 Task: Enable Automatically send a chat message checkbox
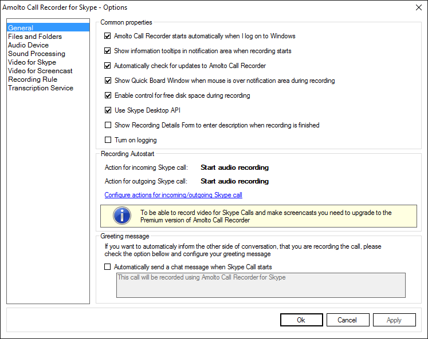click(x=108, y=267)
